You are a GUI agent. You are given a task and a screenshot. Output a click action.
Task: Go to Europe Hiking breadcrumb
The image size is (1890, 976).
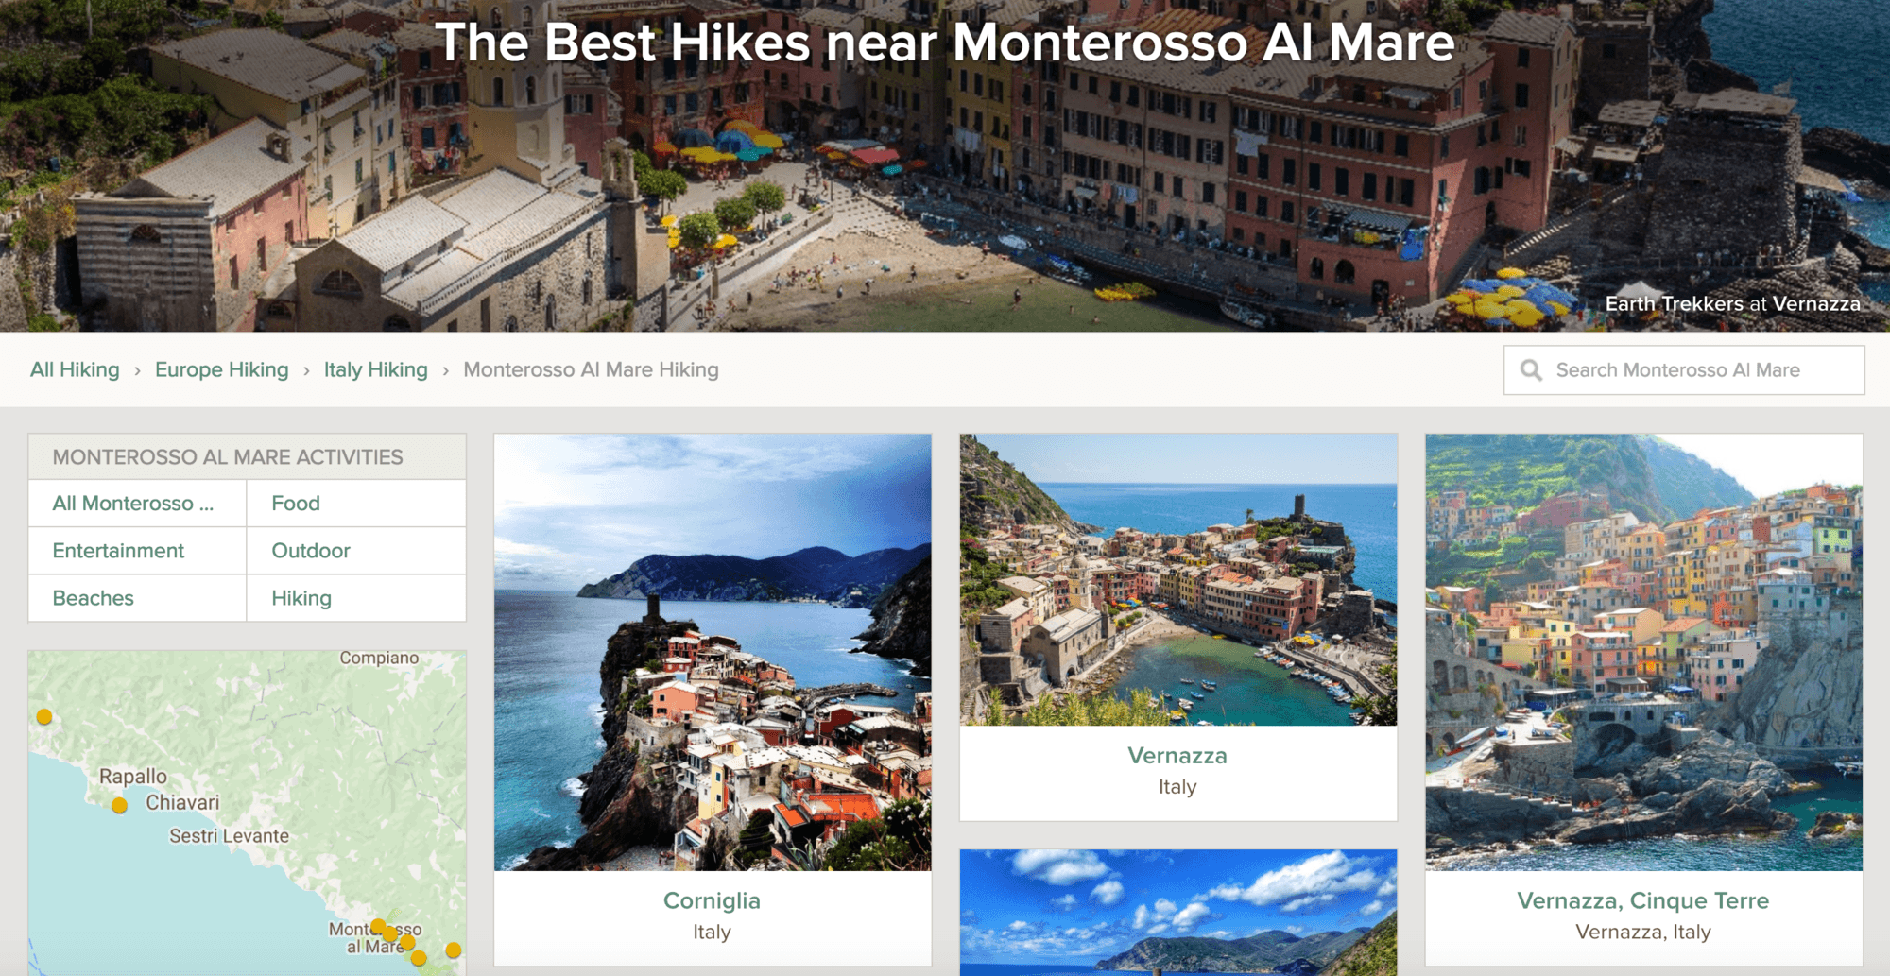pos(222,370)
